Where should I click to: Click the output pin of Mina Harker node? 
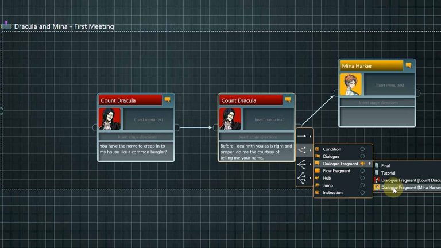pos(418,93)
